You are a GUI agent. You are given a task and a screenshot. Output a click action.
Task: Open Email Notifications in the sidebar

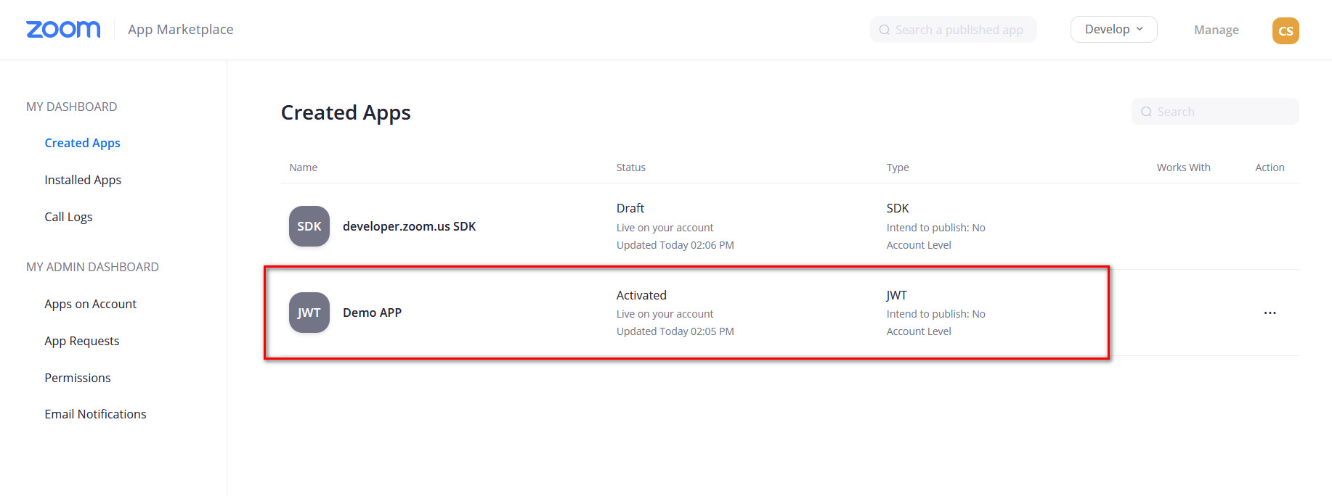tap(95, 414)
